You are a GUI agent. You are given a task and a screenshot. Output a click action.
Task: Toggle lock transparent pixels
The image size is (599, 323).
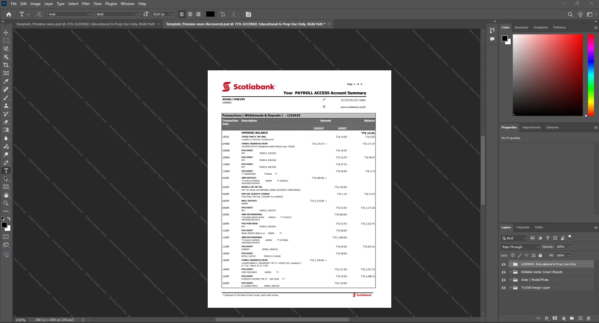tap(513, 255)
